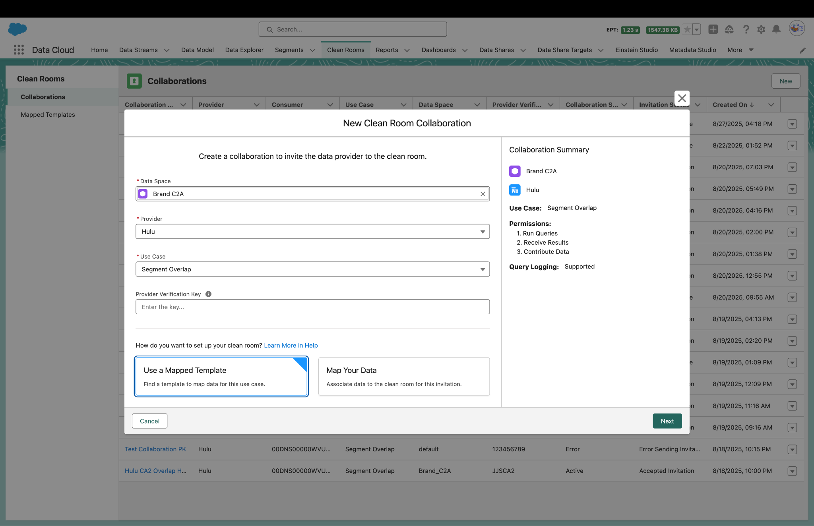Viewport: 814px width, 526px height.
Task: Click the global actions plus icon
Action: pyautogui.click(x=713, y=29)
